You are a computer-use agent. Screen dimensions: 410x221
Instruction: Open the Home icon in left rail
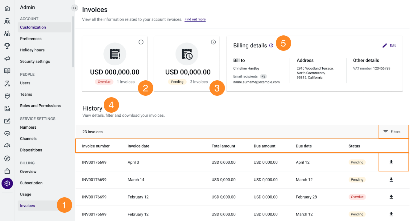pos(7,9)
